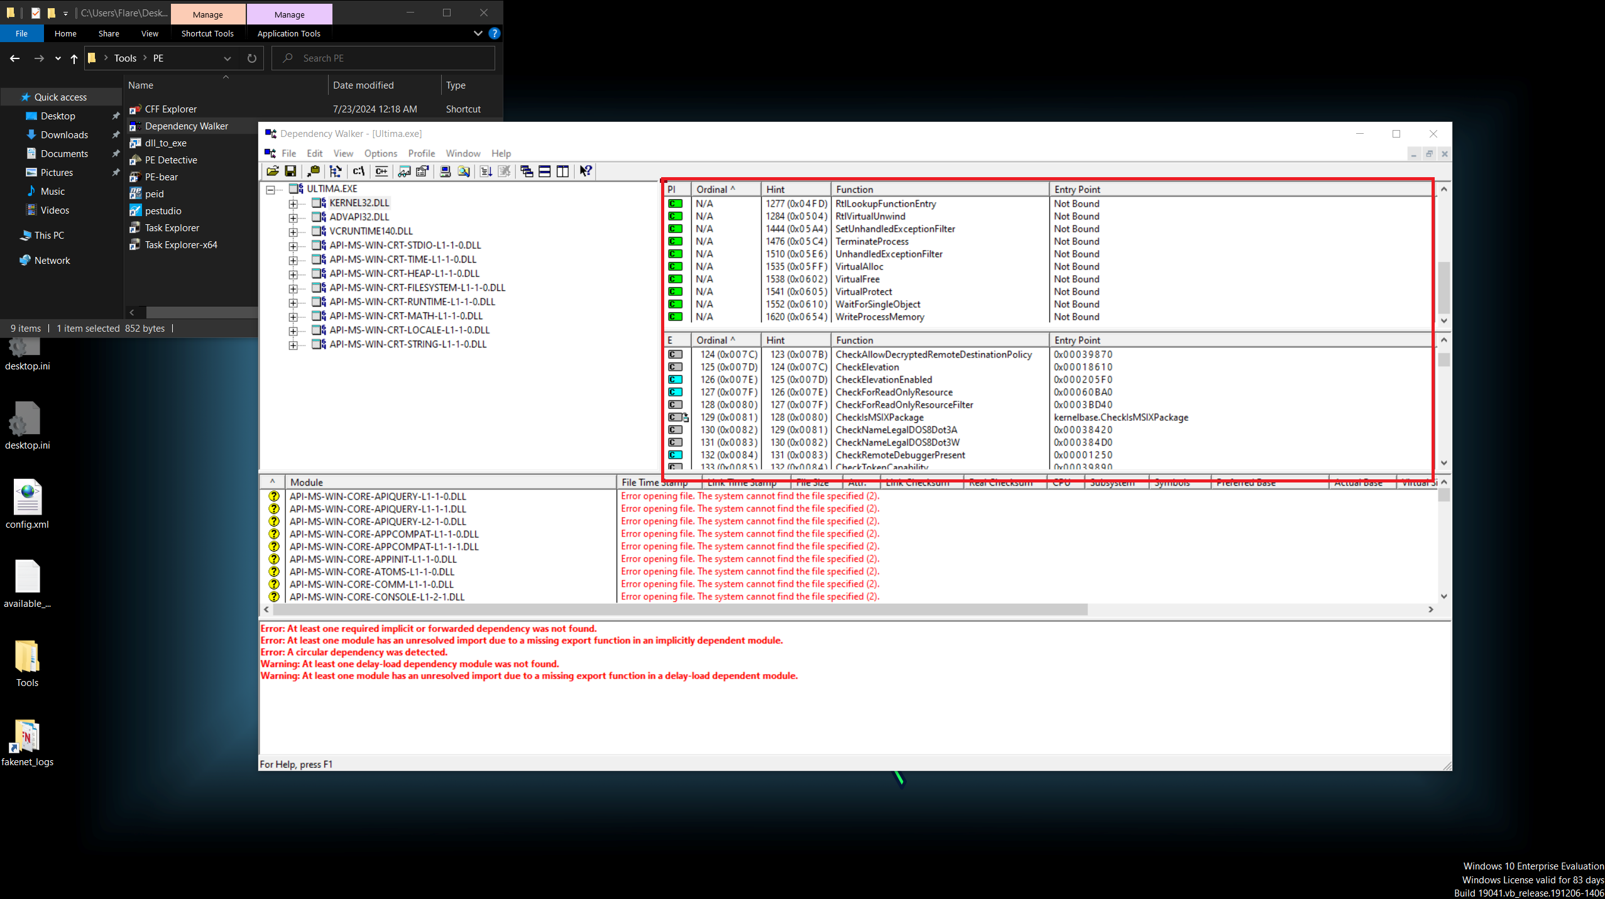Image resolution: width=1605 pixels, height=899 pixels.
Task: Expand the KERNEL32.DLL tree node
Action: (x=293, y=204)
